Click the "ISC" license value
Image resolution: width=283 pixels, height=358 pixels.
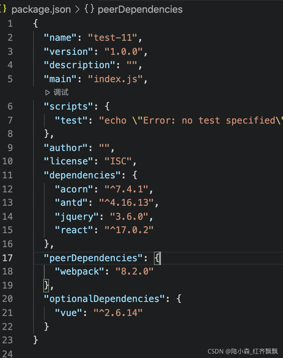(x=118, y=161)
